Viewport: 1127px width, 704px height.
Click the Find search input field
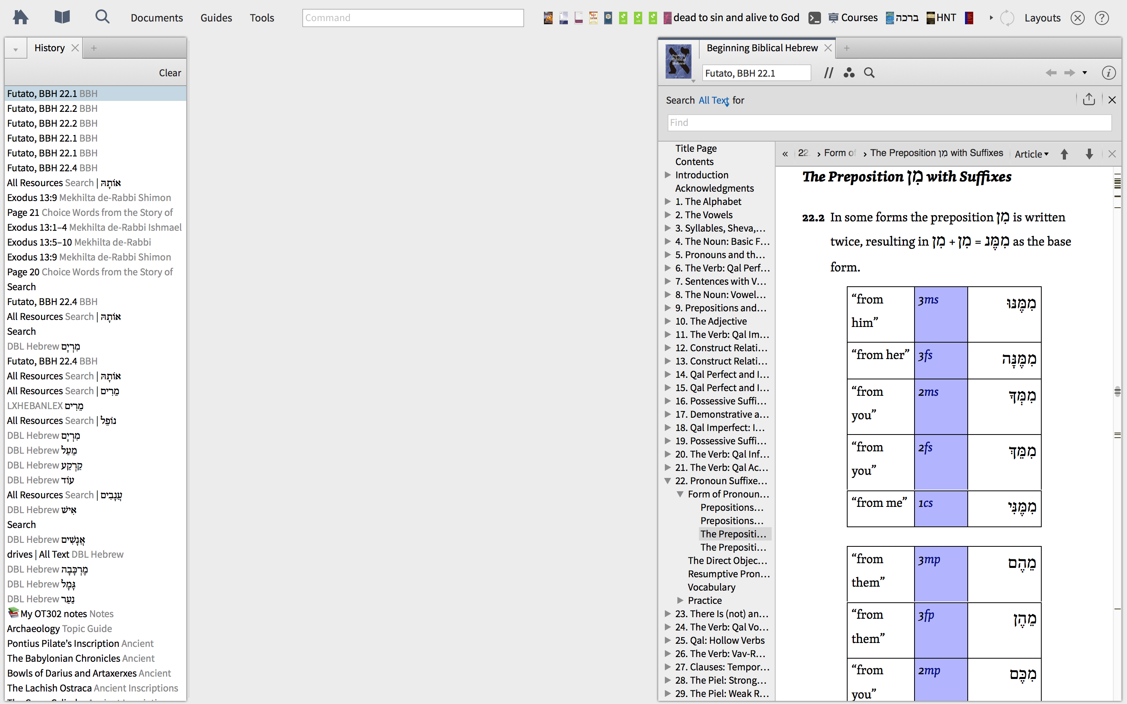[889, 123]
